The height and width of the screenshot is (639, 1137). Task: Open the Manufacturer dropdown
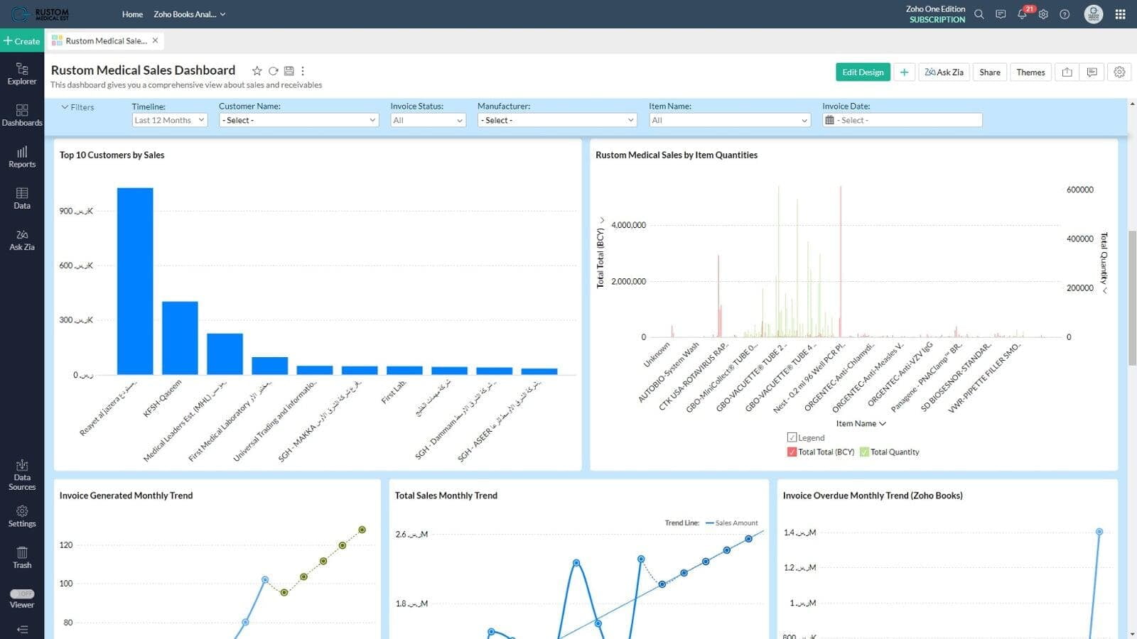[557, 120]
